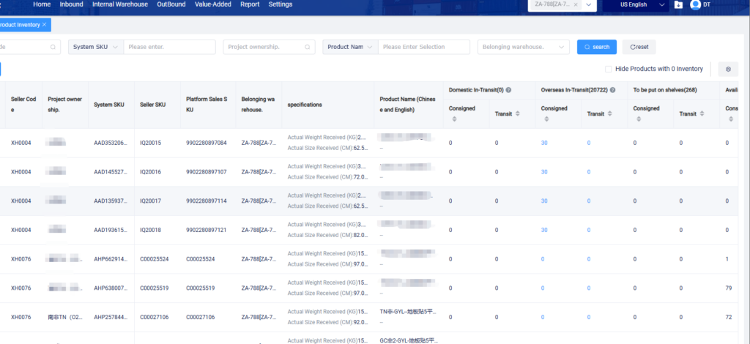Click seller SKU IQ20017 cell
Screen dimensions: 750x344
pos(151,201)
